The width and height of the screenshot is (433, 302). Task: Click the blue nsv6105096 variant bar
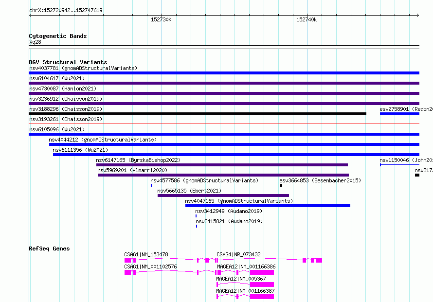(x=224, y=134)
